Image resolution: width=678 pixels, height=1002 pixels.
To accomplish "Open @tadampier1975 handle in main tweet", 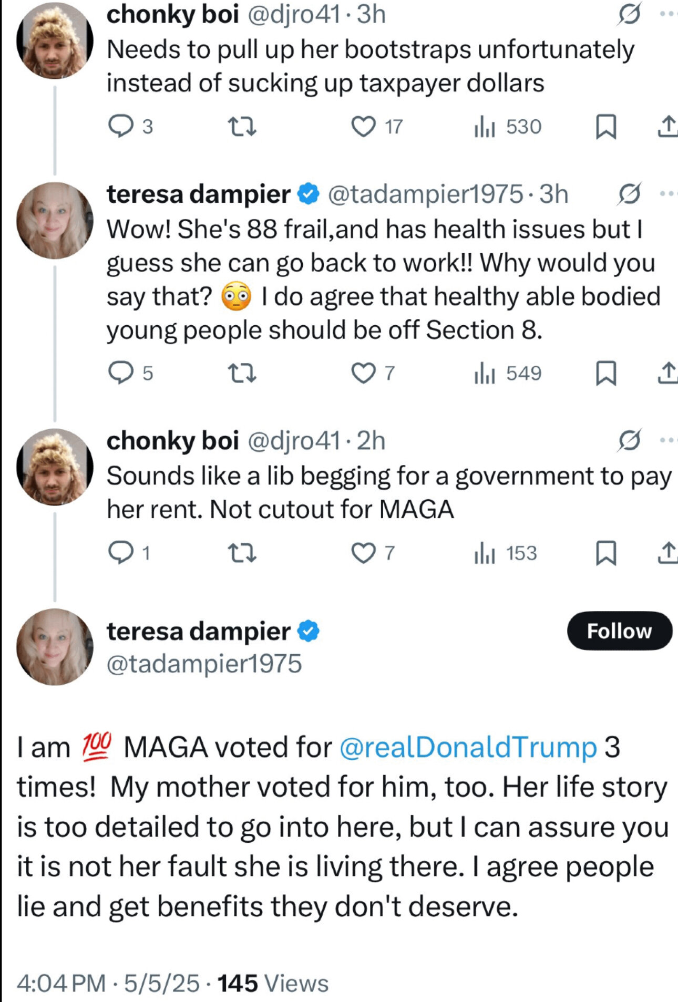I will (x=204, y=664).
